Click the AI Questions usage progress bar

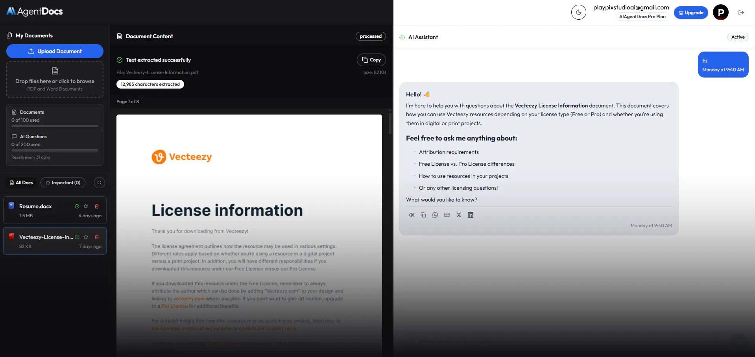pyautogui.click(x=55, y=150)
